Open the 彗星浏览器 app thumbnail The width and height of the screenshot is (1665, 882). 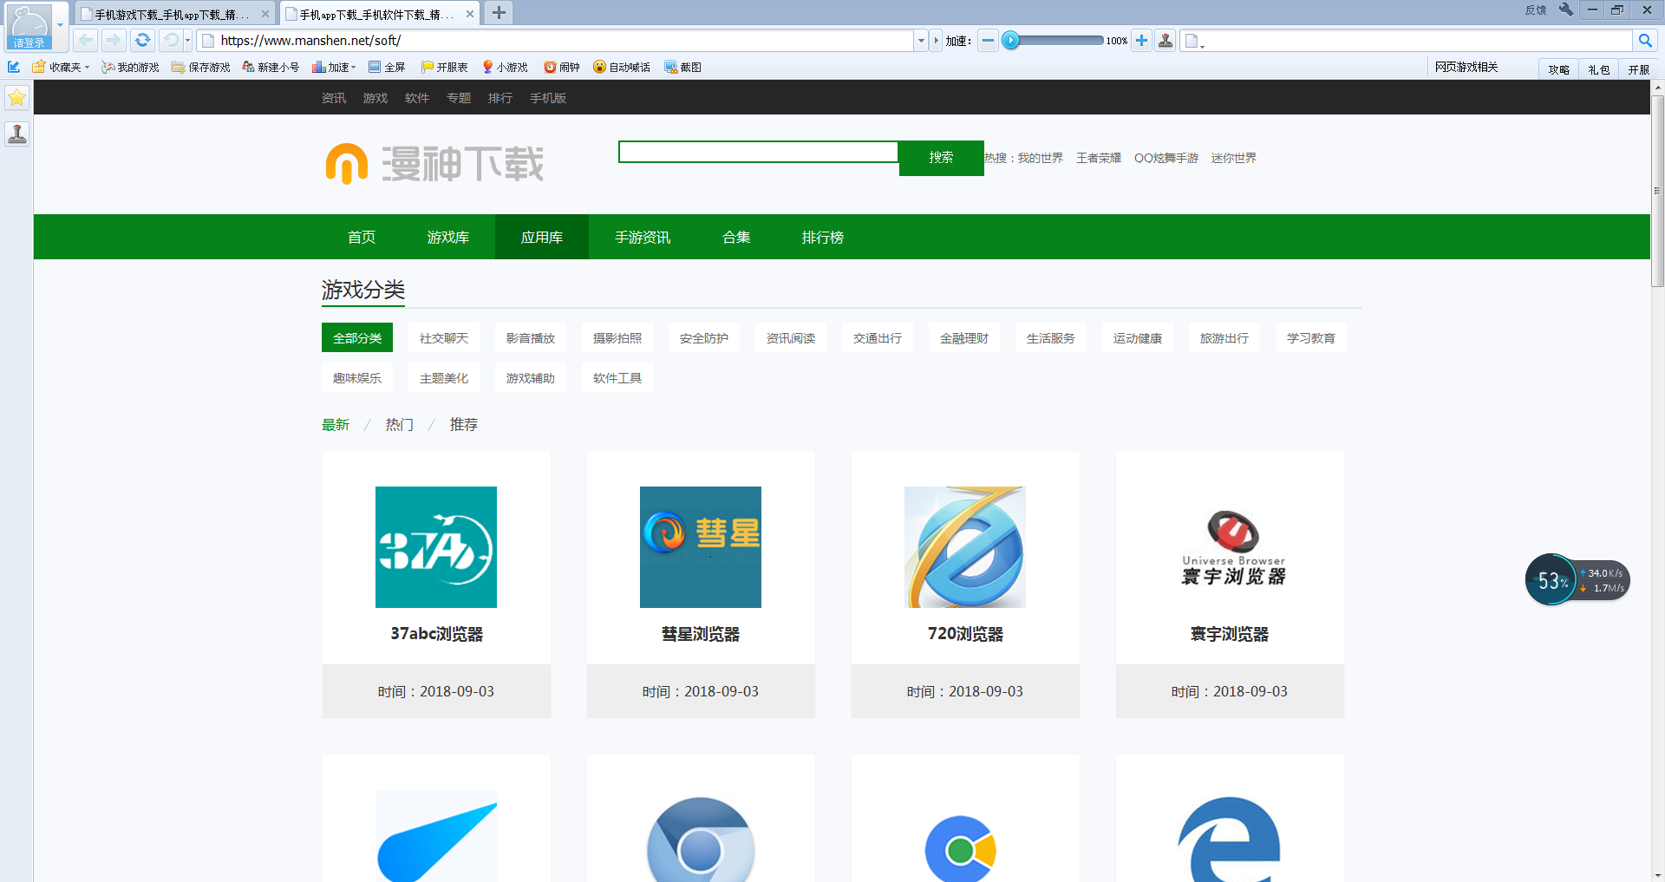(x=701, y=547)
